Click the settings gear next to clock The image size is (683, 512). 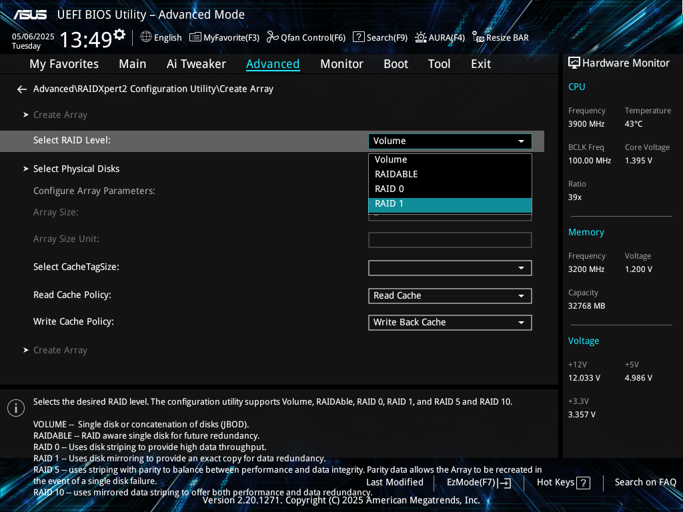point(119,35)
